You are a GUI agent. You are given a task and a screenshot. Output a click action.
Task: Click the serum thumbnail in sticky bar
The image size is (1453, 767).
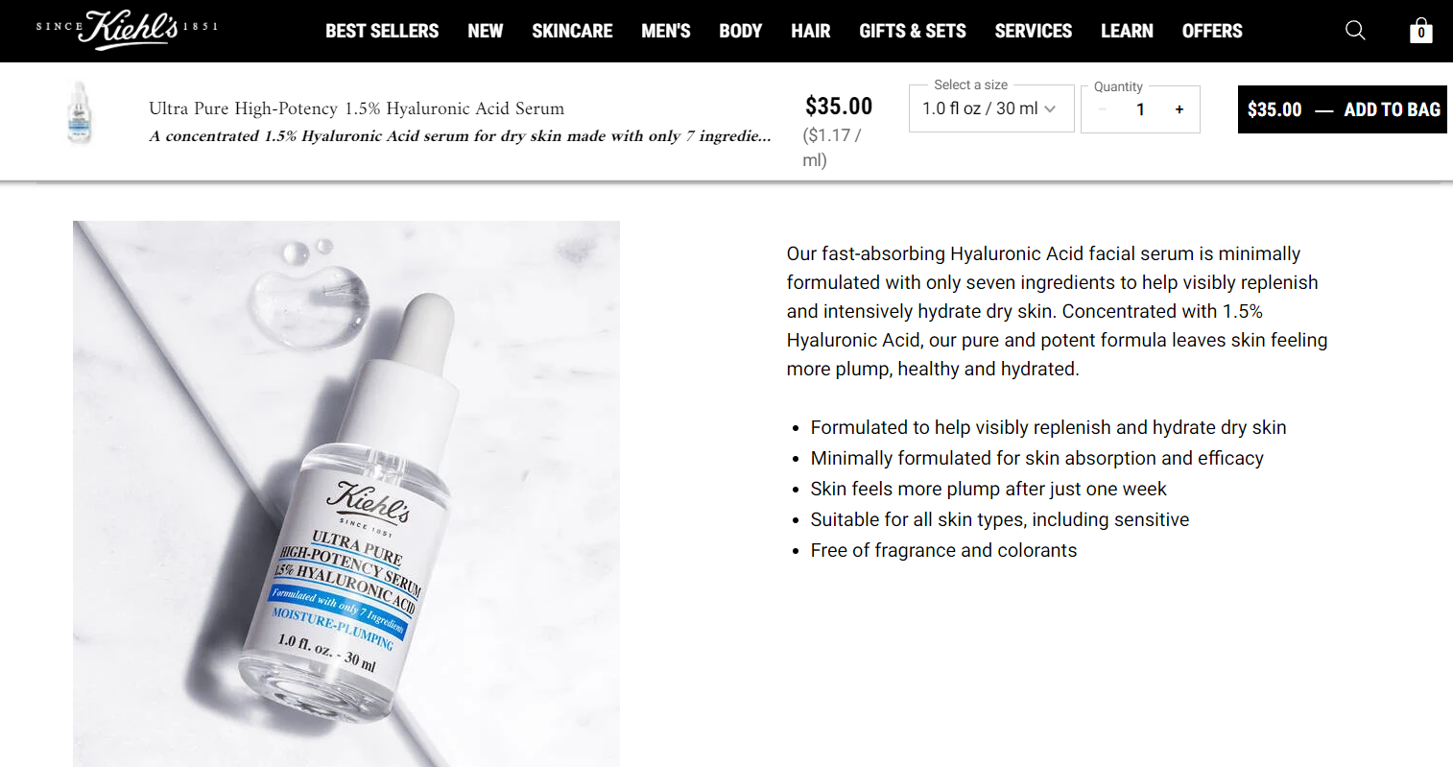click(80, 112)
